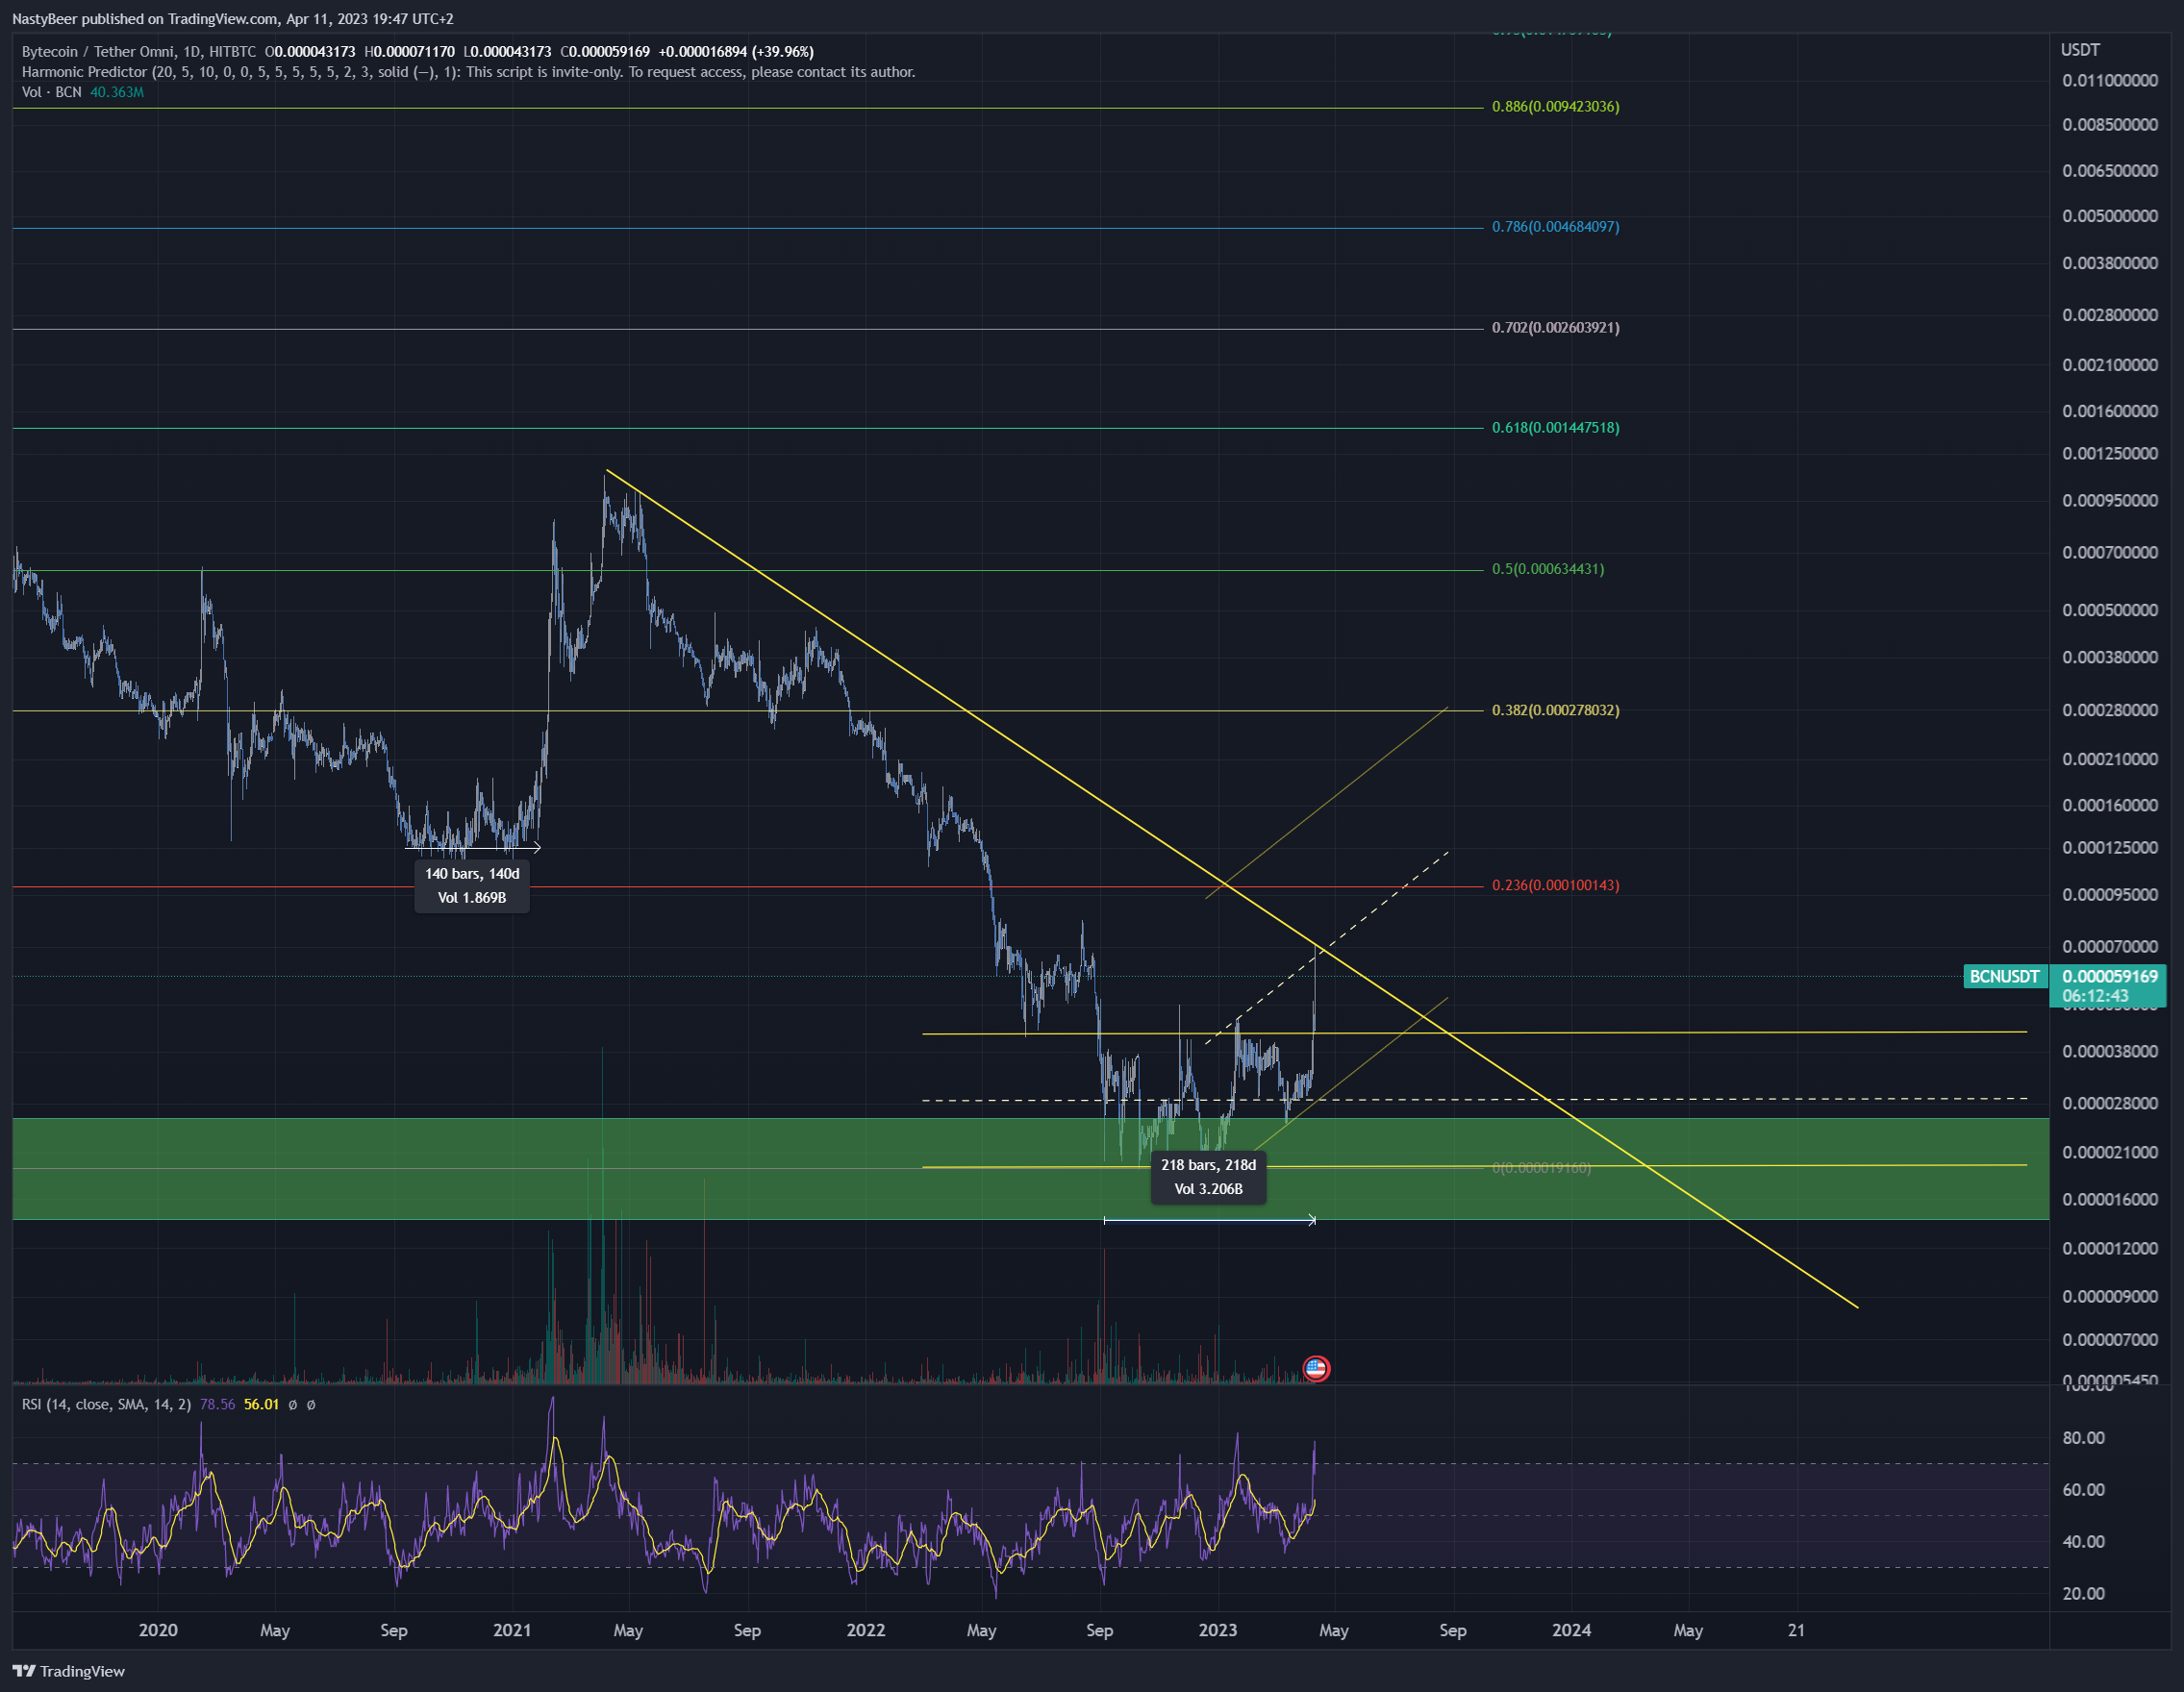The width and height of the screenshot is (2184, 1692).
Task: Click the 0.886(0.009423036) Fibonacci level label
Action: pyautogui.click(x=1555, y=106)
